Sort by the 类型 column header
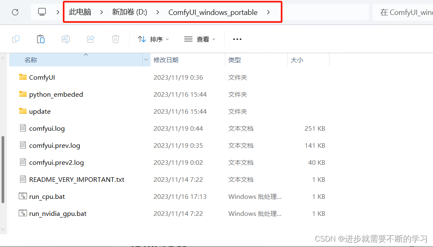 point(257,60)
